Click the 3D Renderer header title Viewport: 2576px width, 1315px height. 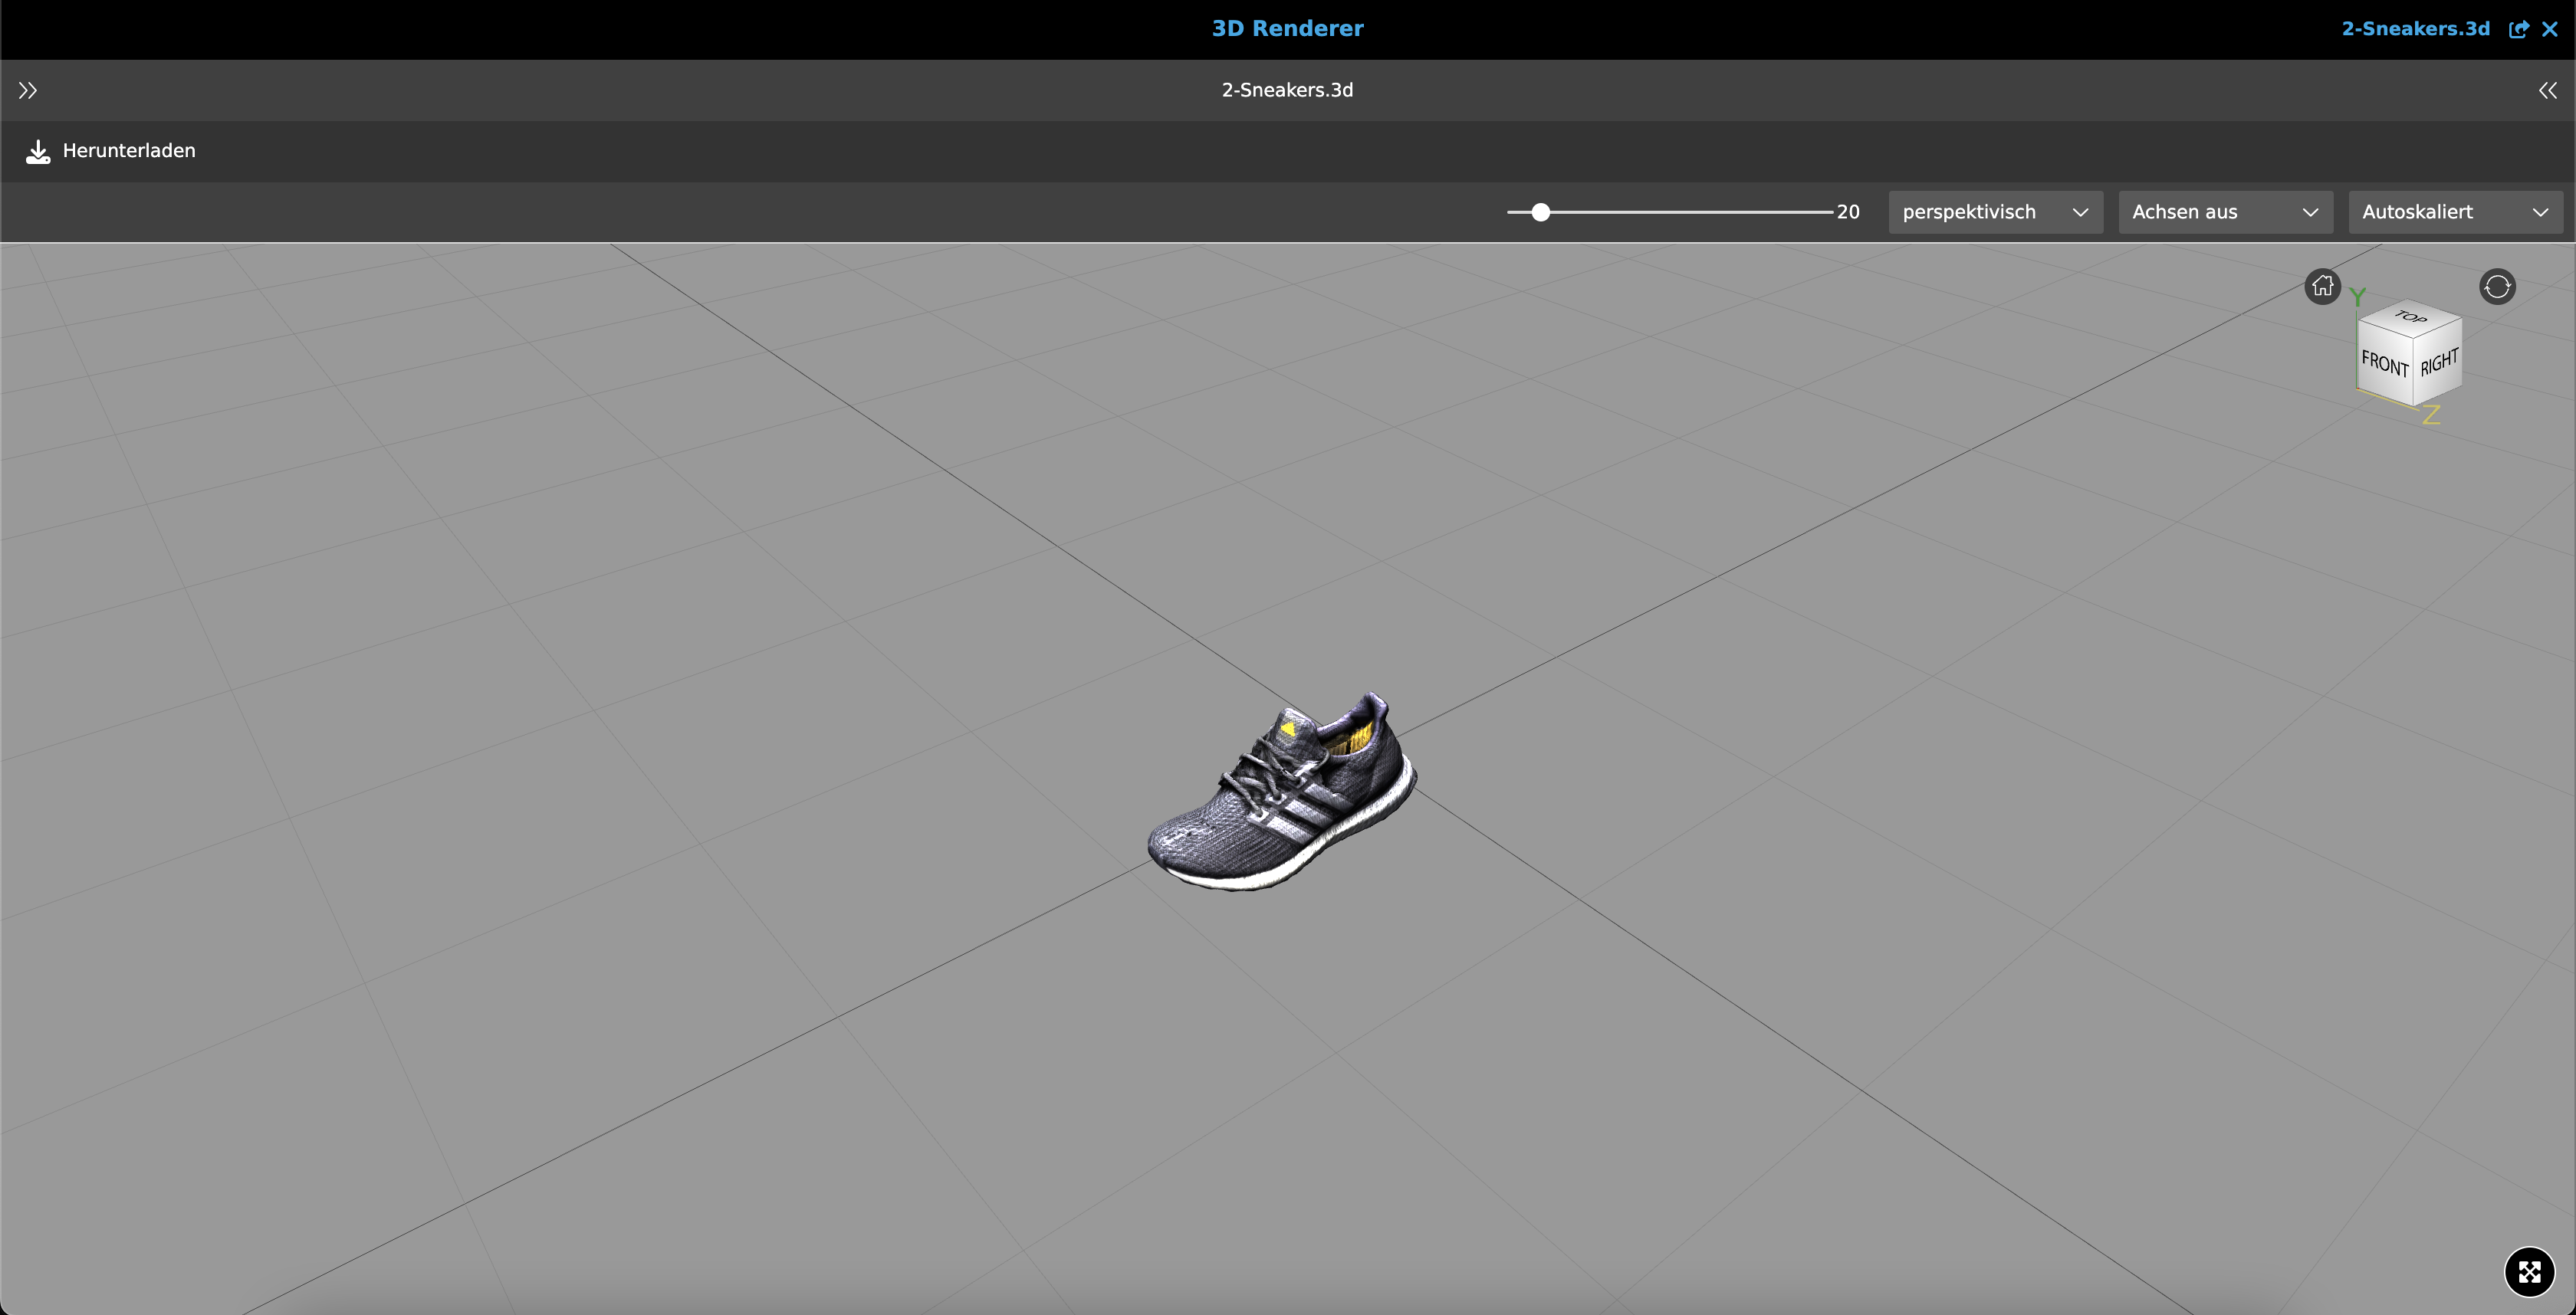pyautogui.click(x=1287, y=28)
